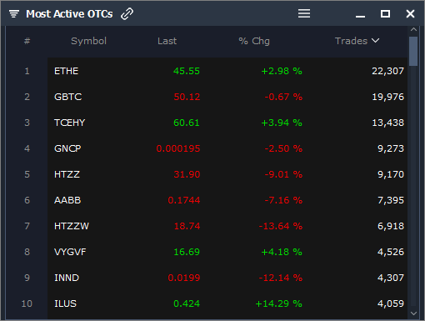The height and width of the screenshot is (321, 425).
Task: Maximize the Most Active OTCs window
Action: tap(385, 13)
